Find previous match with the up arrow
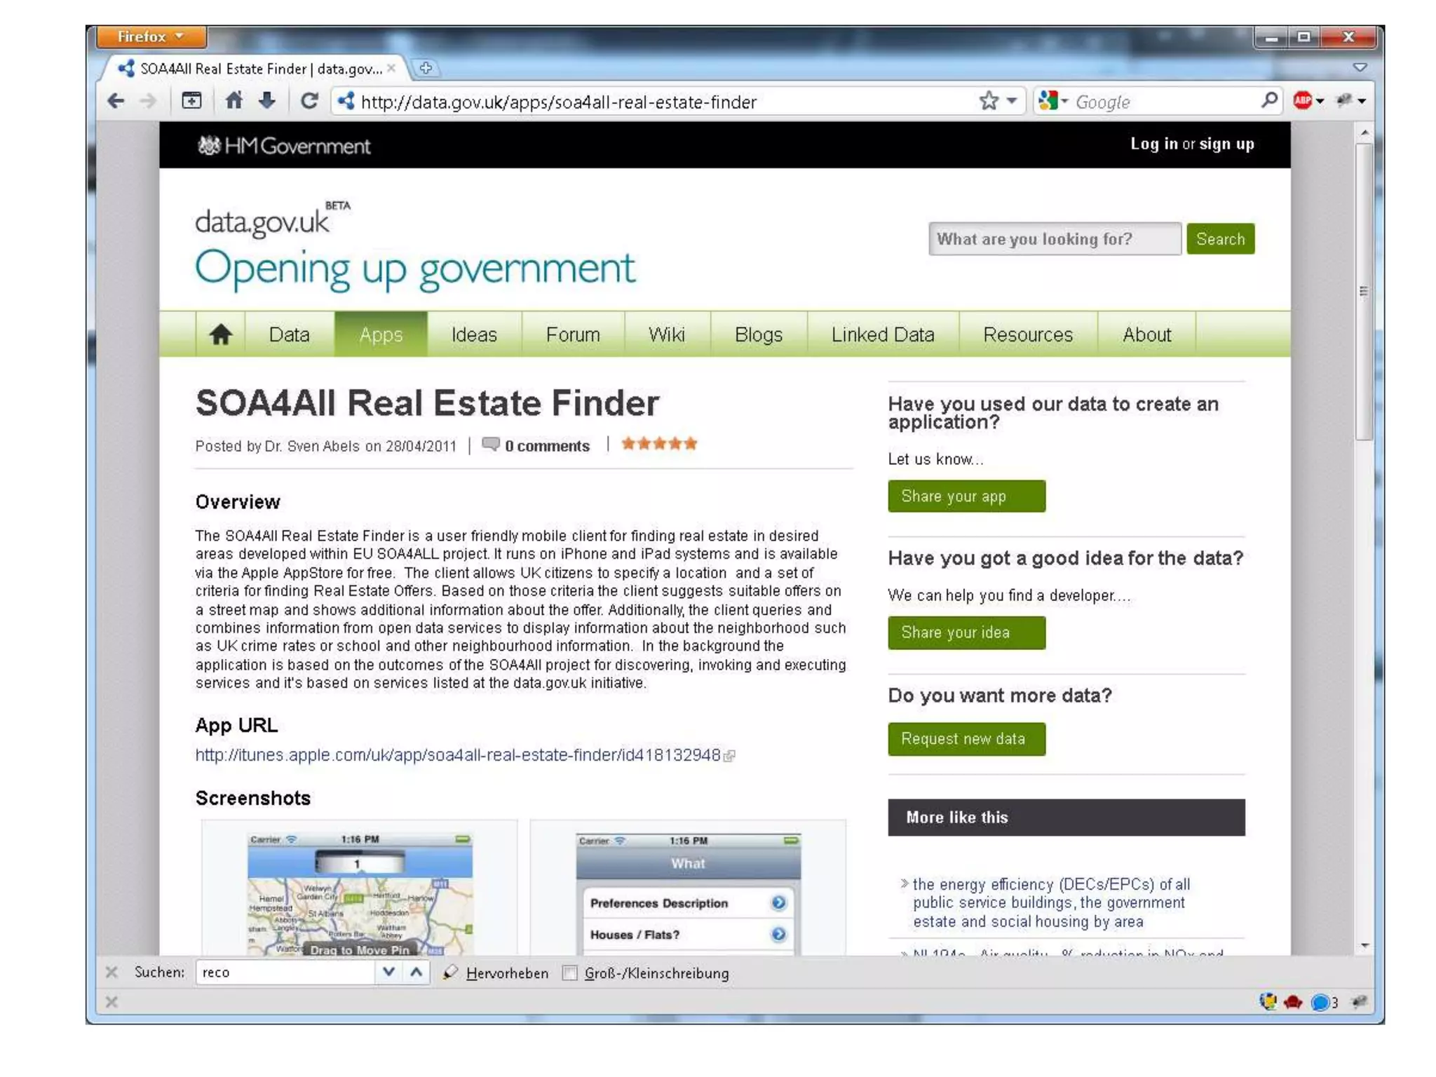1436x1077 pixels. coord(416,972)
